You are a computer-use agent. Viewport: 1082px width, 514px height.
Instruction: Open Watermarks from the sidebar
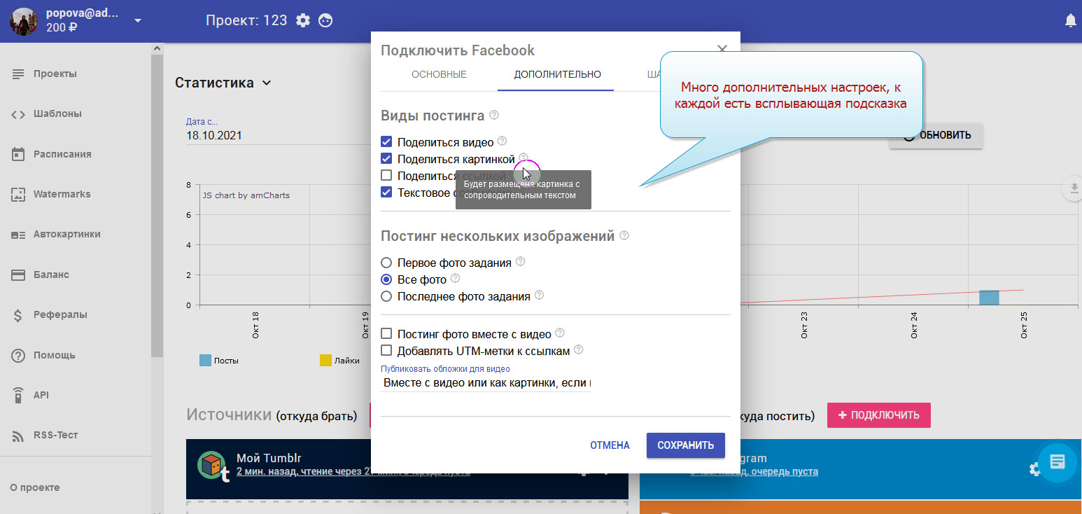(x=62, y=194)
